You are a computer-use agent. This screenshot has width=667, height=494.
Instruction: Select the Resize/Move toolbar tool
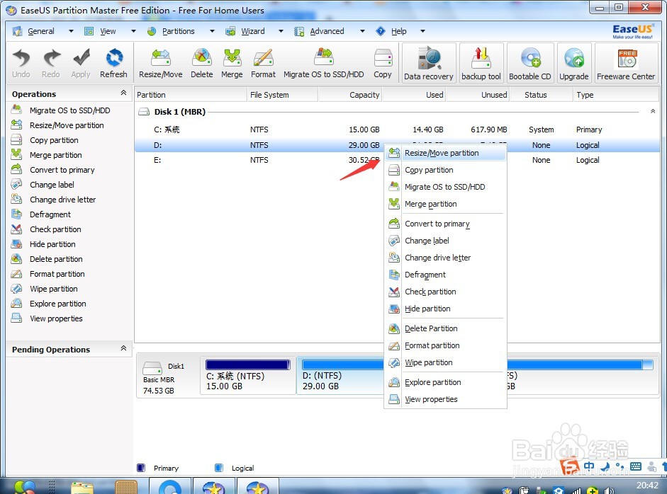click(x=161, y=63)
